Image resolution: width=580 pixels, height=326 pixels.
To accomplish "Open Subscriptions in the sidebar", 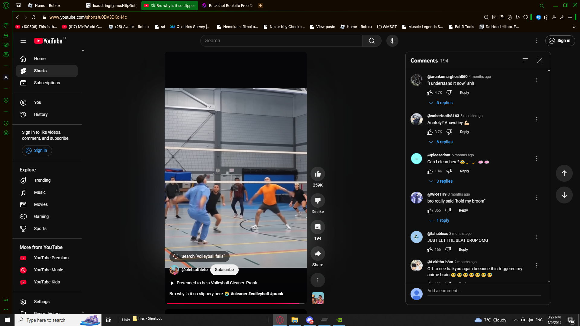I will coord(47,83).
